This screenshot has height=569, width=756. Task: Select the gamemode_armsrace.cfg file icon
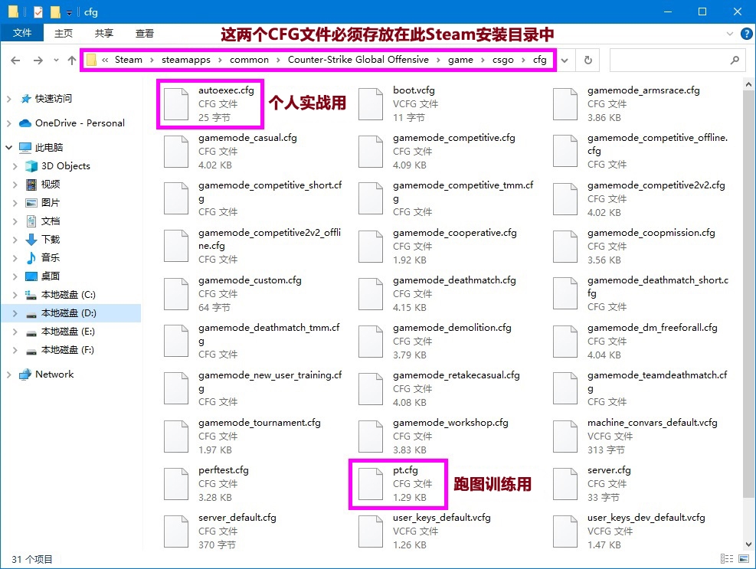click(565, 103)
